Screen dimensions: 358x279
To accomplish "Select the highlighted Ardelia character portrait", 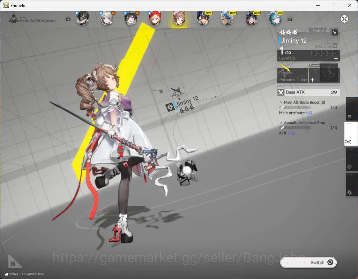I will [x=179, y=18].
